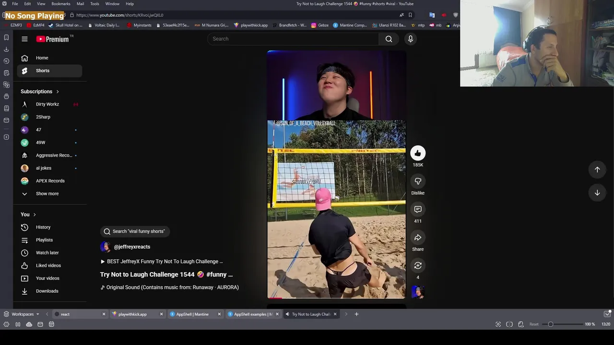Open the Workspaces dropdown
614x345 pixels.
click(x=22, y=314)
